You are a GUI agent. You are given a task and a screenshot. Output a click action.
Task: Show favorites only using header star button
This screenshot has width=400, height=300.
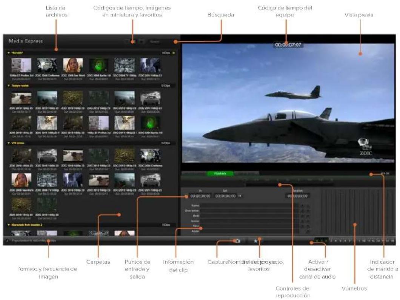point(142,41)
